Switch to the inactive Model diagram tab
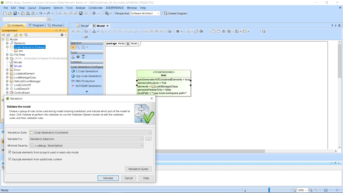Viewport: 343px width, 193px height. tap(83, 26)
